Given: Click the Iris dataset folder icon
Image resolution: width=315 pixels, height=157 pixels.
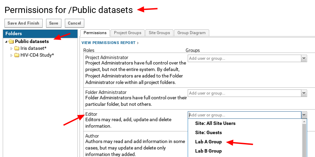Looking at the screenshot, I should [17, 48].
